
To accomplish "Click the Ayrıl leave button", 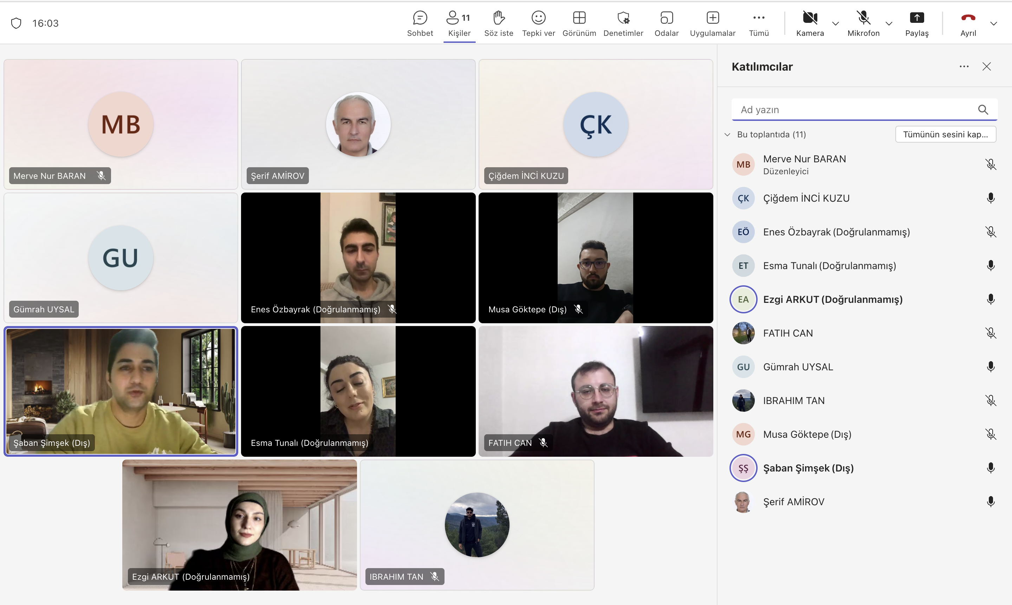I will pyautogui.click(x=968, y=18).
